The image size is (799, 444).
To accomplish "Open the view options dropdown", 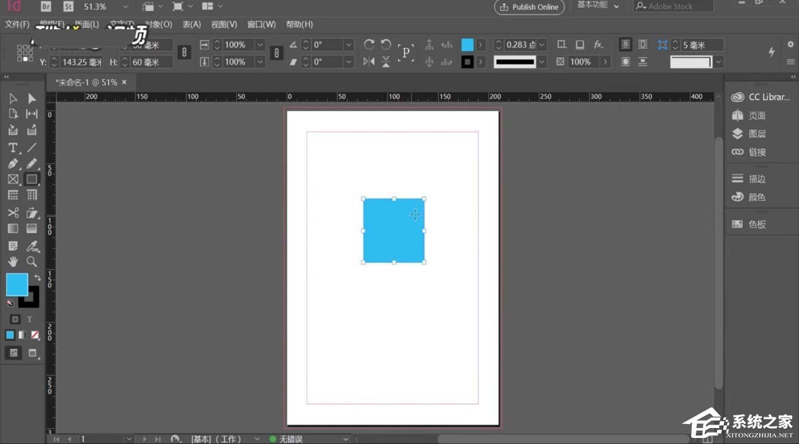I will (154, 7).
